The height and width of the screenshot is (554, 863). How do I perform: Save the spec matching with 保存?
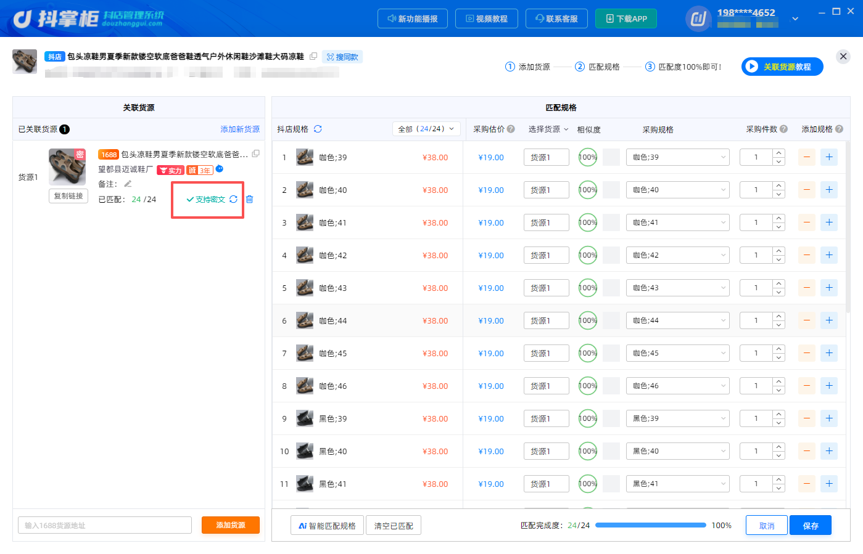pos(811,526)
